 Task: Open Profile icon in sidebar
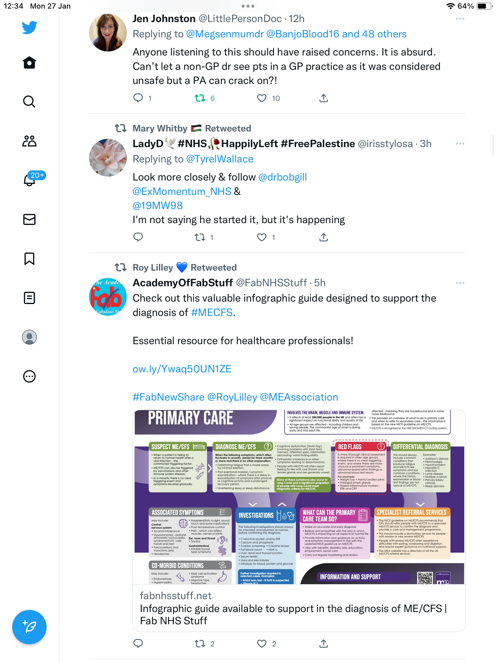tap(29, 337)
